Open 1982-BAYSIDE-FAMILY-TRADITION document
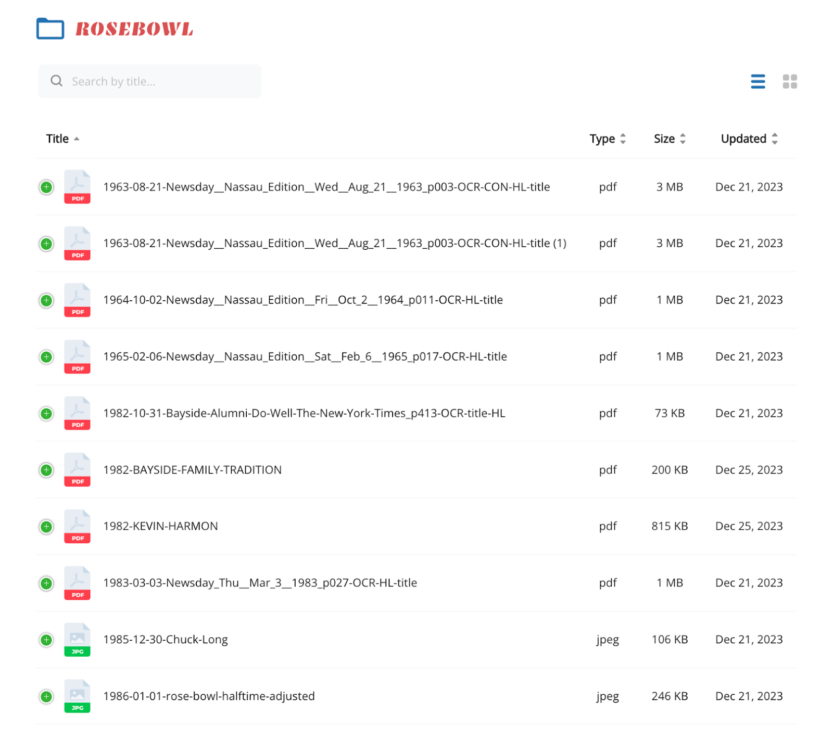 192,470
